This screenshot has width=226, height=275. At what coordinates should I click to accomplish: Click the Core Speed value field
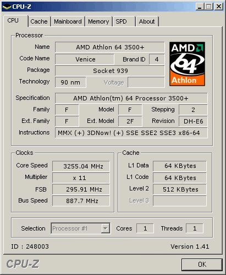[x=81, y=166]
